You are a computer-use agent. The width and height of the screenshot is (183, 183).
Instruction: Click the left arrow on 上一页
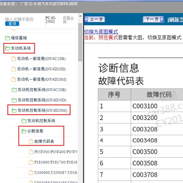pyautogui.click(x=86, y=19)
